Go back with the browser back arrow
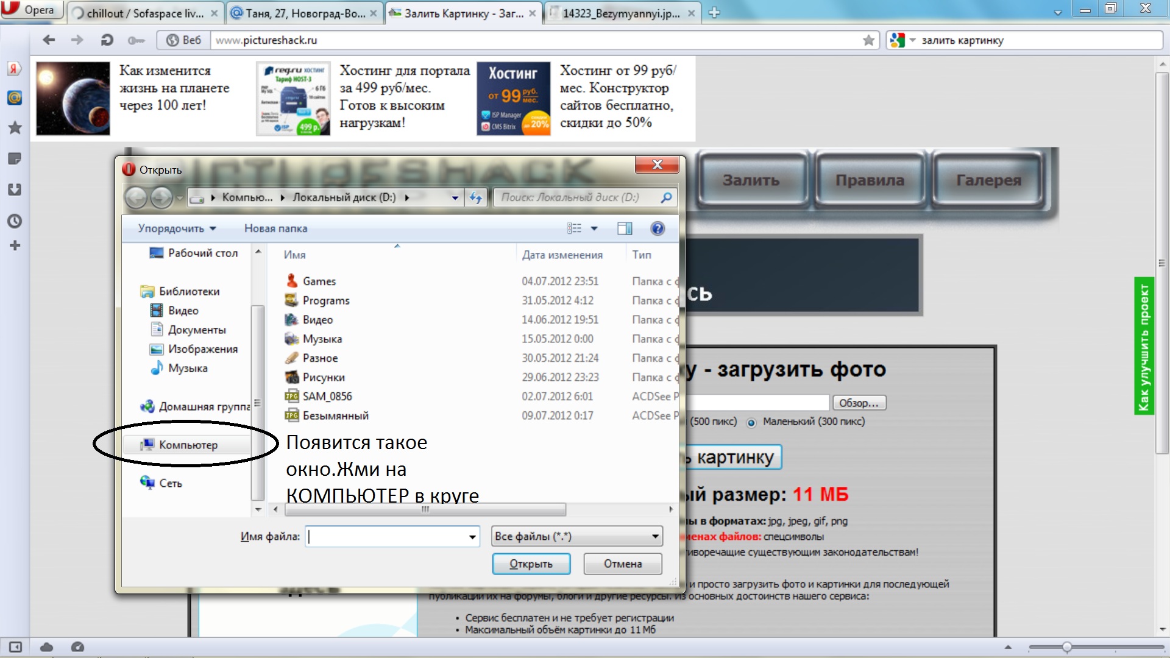Viewport: 1170px width, 658px height. pos(49,40)
